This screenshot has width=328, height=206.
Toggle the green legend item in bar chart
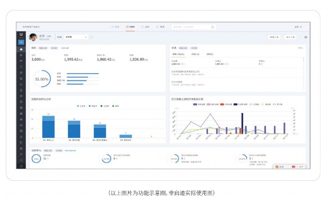pyautogui.click(x=115, y=106)
